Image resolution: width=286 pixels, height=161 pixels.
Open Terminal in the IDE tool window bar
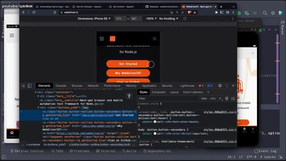pos(106,151)
